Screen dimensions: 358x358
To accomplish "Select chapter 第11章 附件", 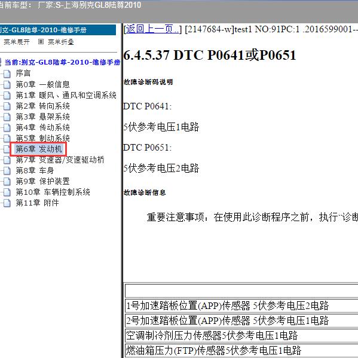I will (x=38, y=203).
